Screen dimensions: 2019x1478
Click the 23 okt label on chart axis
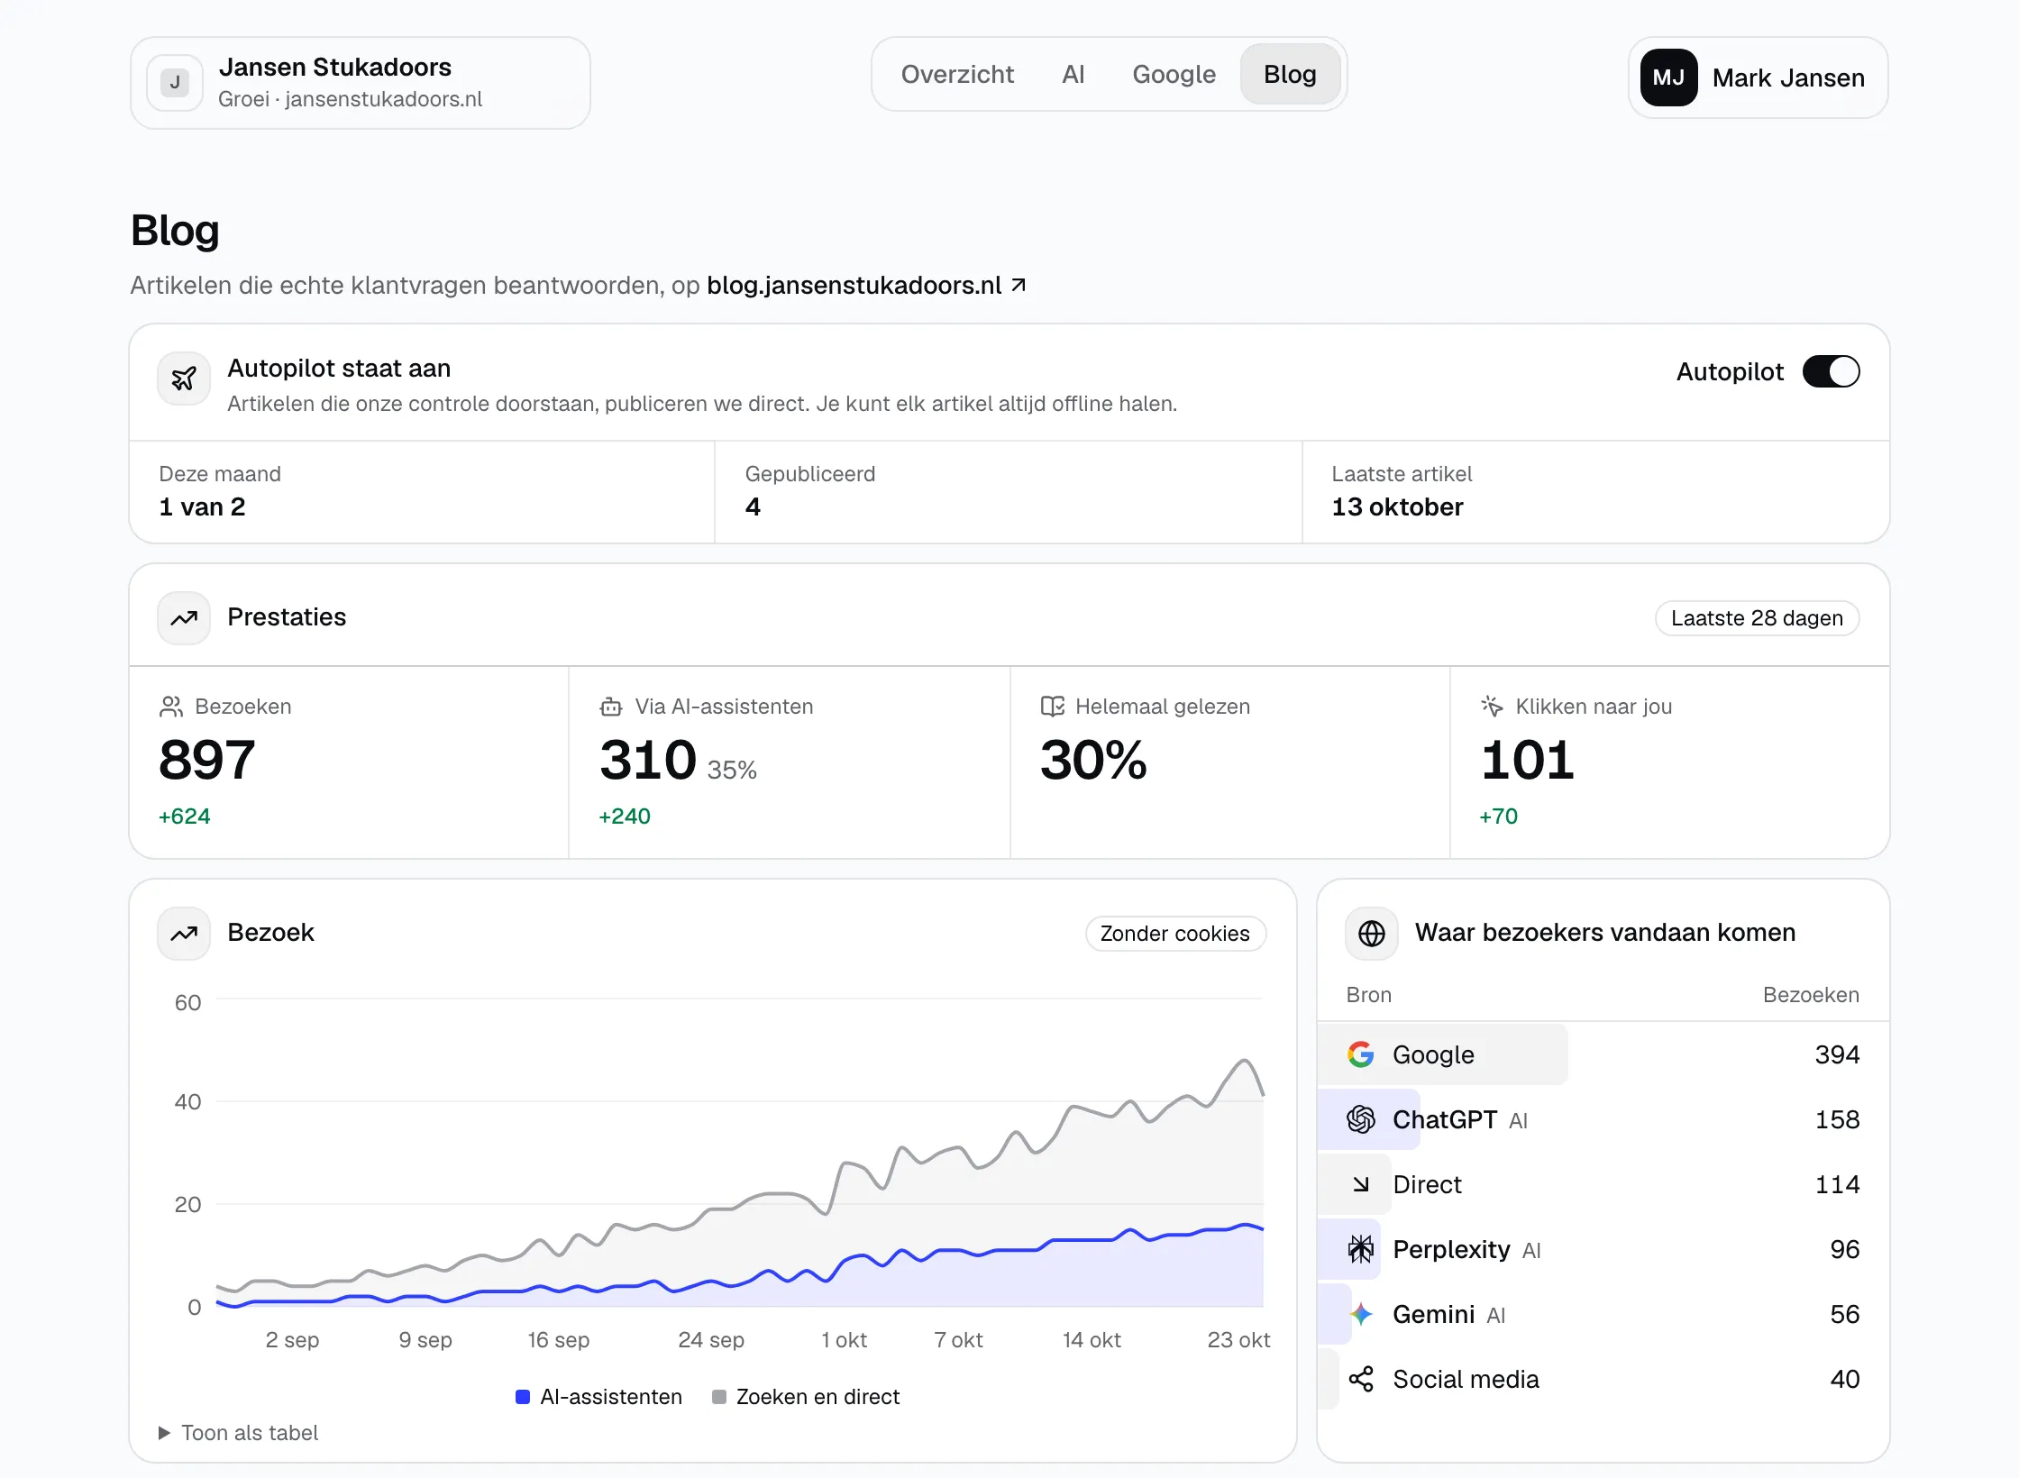[1238, 1340]
